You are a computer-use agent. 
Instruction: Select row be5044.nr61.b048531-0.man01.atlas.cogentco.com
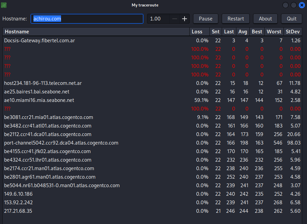[152, 185]
